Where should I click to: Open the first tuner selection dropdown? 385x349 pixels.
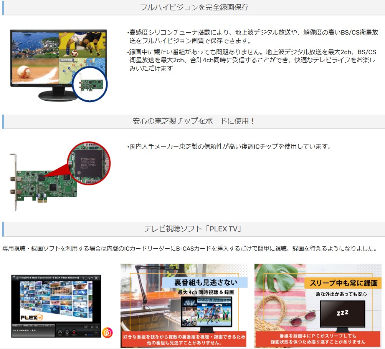click(x=17, y=326)
